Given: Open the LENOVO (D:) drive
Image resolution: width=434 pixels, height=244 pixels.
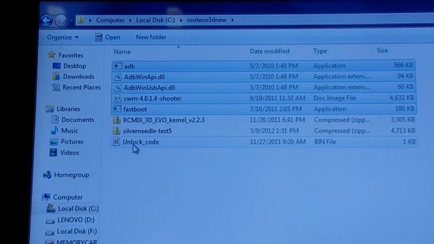Looking at the screenshot, I should [76, 220].
